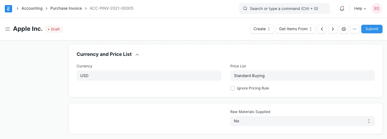Go to next document arrow
Image resolution: width=387 pixels, height=139 pixels.
tap(333, 29)
